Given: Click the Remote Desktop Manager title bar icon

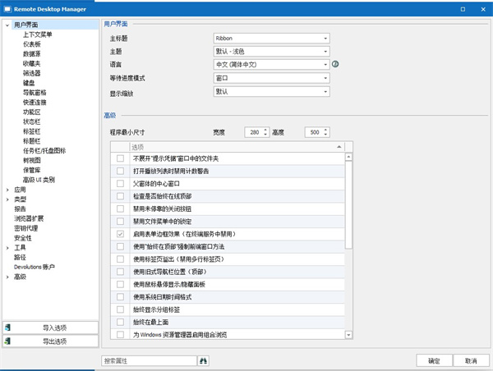Looking at the screenshot, I should (7, 9).
